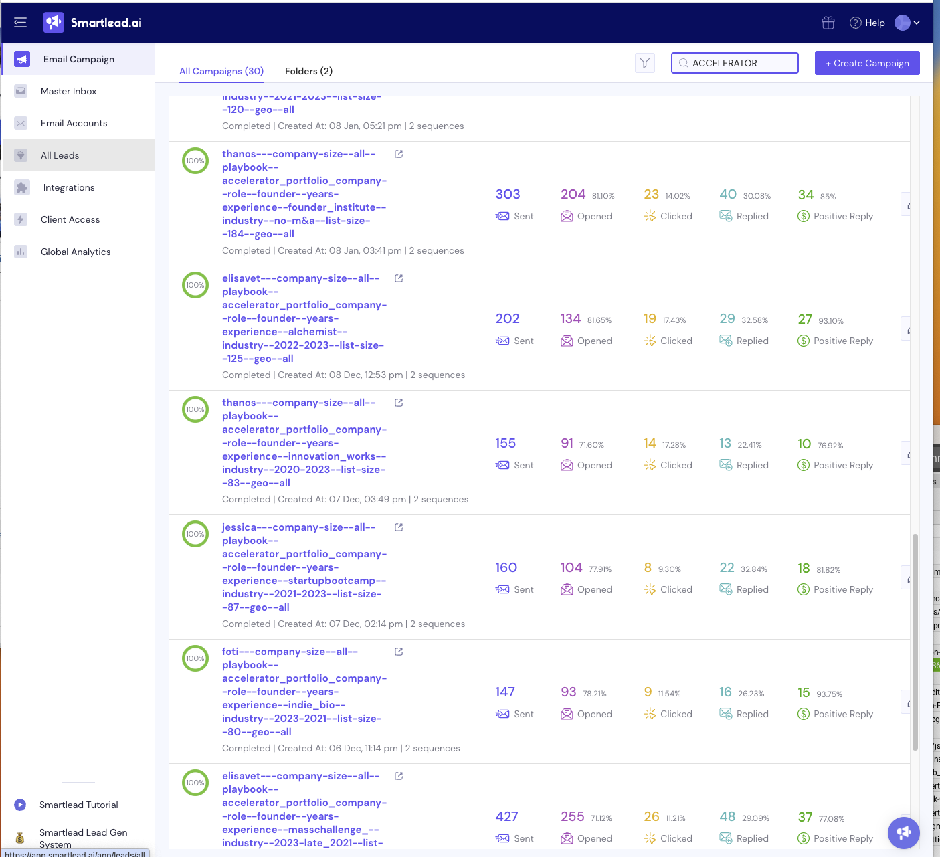Go to Master Inbox
Image resolution: width=940 pixels, height=857 pixels.
point(79,91)
